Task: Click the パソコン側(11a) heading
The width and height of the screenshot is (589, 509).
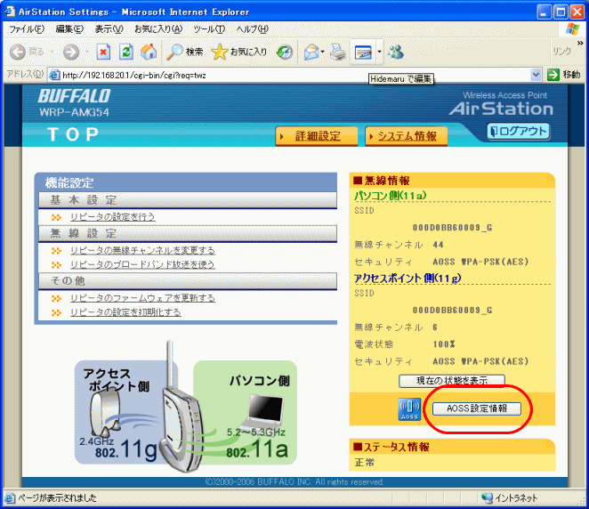Action: pos(391,196)
